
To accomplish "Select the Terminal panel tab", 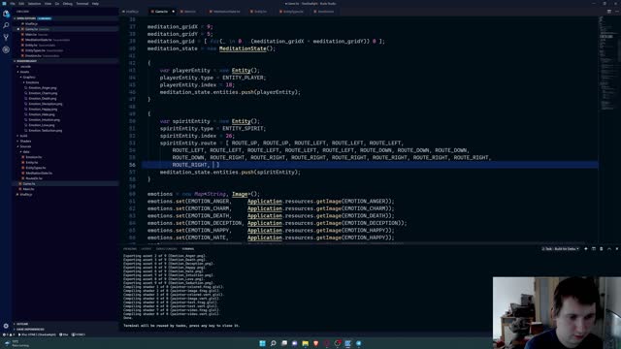I will coord(188,249).
